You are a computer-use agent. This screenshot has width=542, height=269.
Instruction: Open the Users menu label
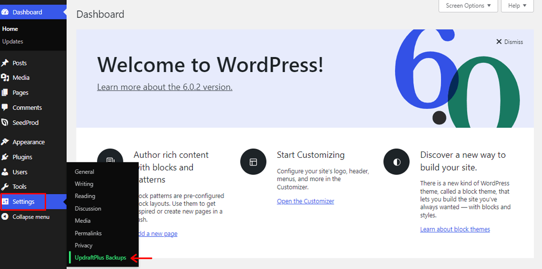click(x=20, y=172)
